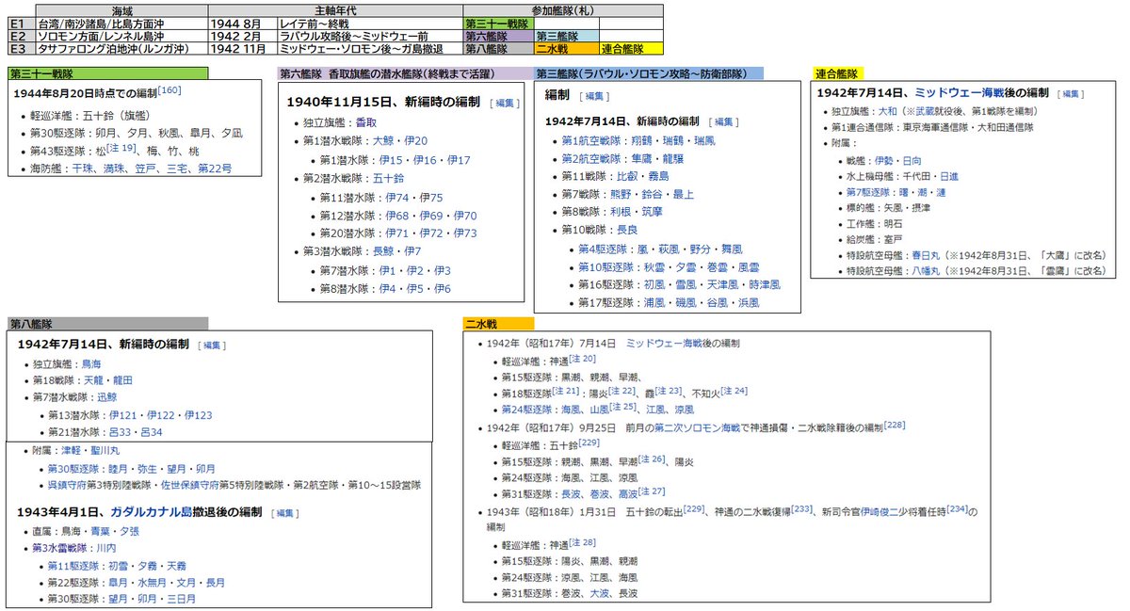The image size is (1130, 611).
Task: Follow the 五十鈴 flagship link in 第三十一戦隊
Action: pos(98,116)
